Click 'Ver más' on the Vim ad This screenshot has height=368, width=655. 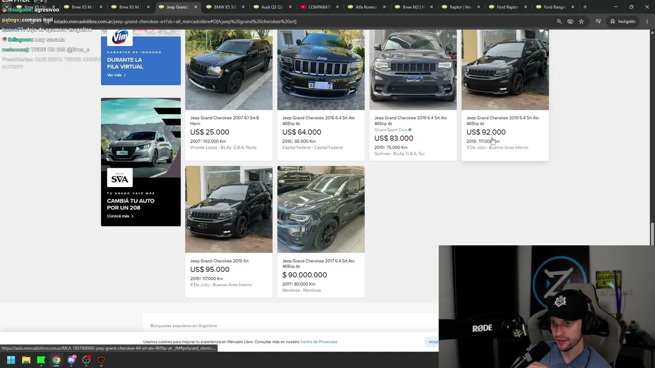[x=116, y=75]
